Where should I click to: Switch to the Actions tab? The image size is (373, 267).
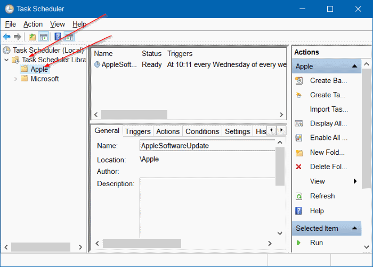[168, 131]
